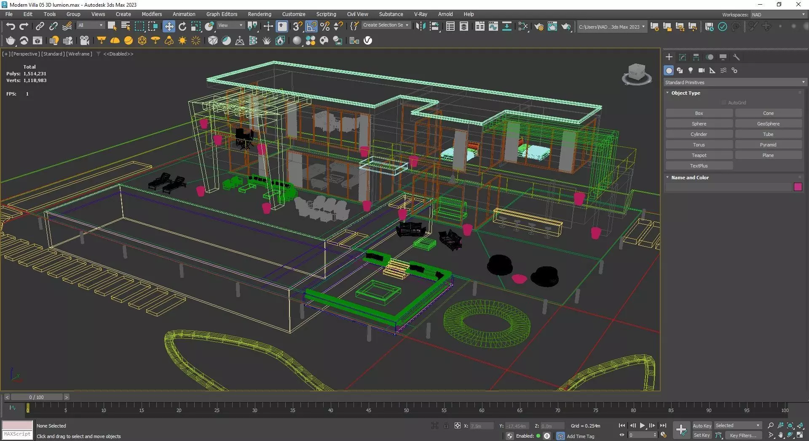Open the Graph Editors menu
This screenshot has height=441, width=809.
(222, 14)
